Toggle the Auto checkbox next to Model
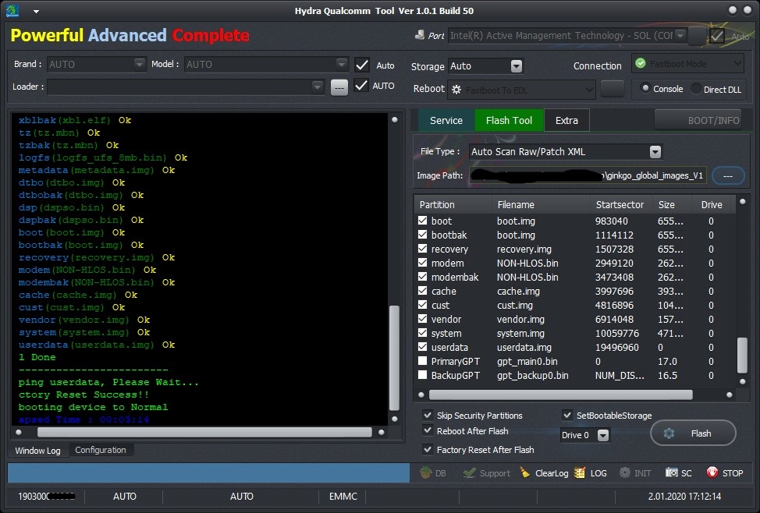The height and width of the screenshot is (513, 760). 362,65
